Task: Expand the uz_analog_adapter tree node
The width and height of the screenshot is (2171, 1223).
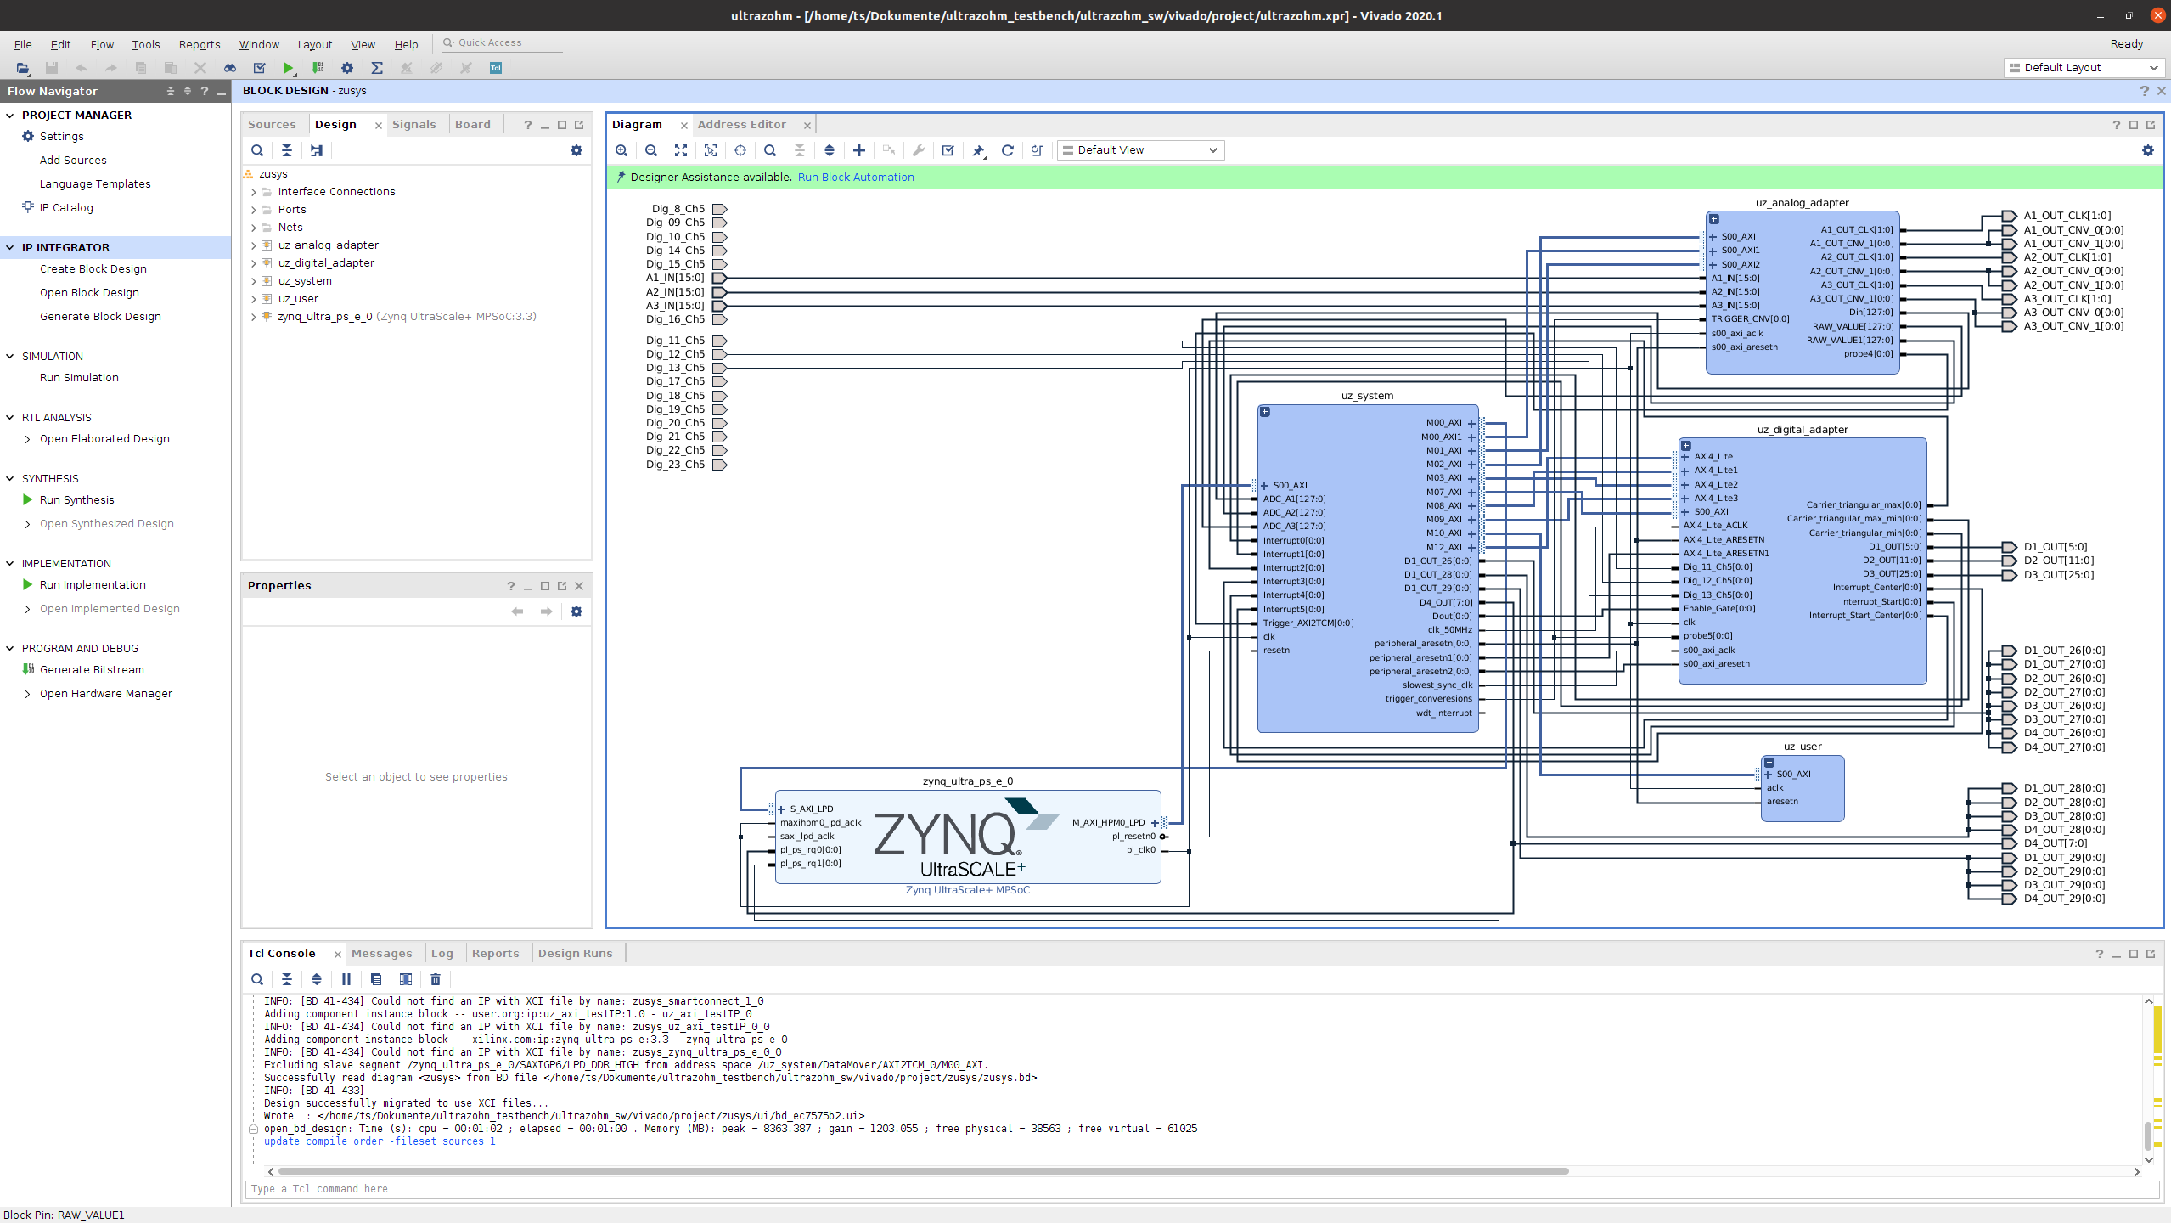Action: click(253, 245)
